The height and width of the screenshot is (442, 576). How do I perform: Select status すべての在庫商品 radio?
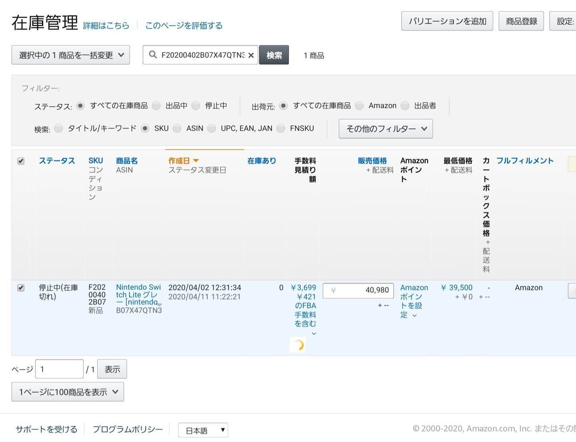click(80, 106)
